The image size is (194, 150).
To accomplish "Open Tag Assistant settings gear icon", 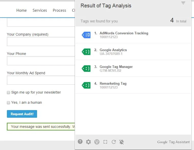I will 88,142.
